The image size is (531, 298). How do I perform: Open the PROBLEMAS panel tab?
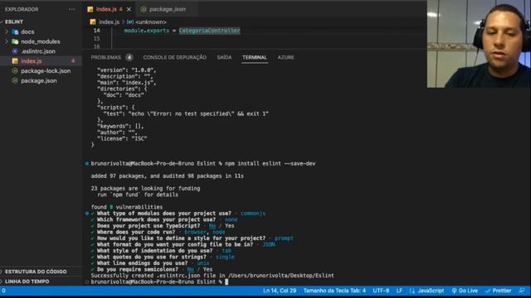pyautogui.click(x=105, y=57)
